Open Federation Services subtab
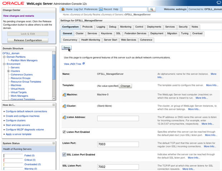 pos(135,33)
